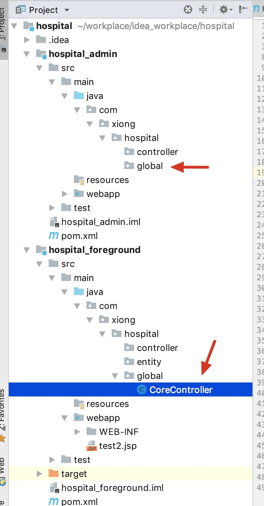Select the entity package in hospital_foreground
Viewport: 264px width, 506px height.
(149, 362)
